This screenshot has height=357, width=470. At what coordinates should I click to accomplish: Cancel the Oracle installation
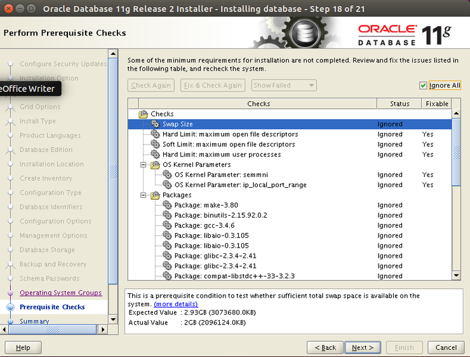[x=446, y=347]
